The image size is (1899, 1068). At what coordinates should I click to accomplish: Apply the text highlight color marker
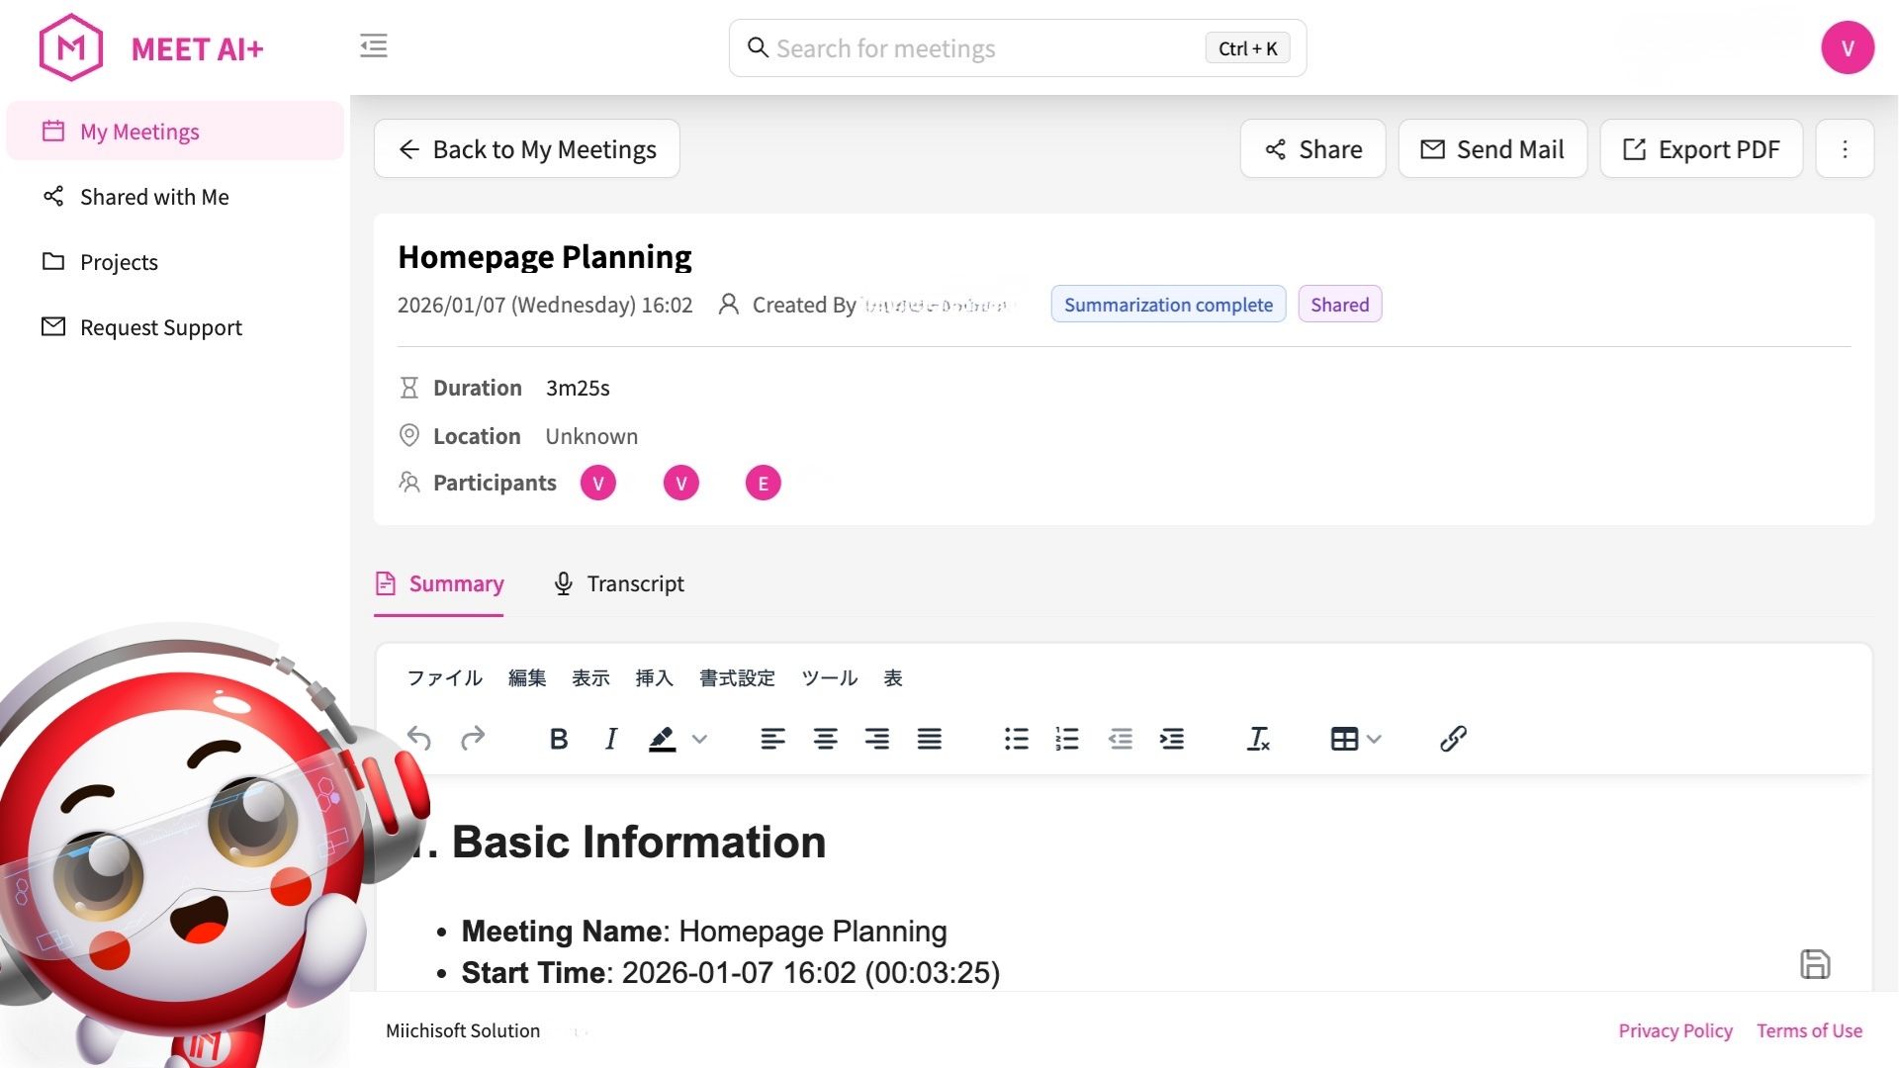click(x=662, y=739)
